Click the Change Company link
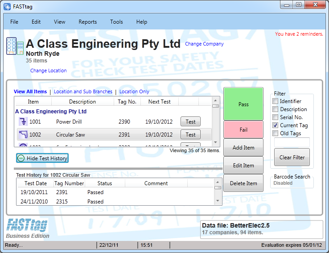The width and height of the screenshot is (329, 253). pyautogui.click(x=204, y=44)
